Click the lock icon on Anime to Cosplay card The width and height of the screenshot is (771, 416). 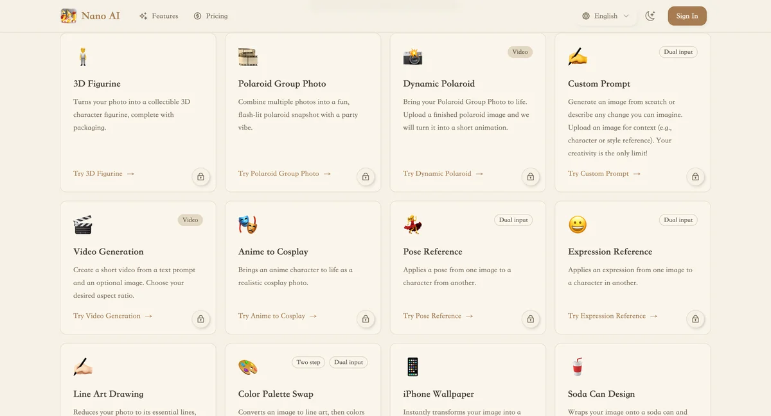(366, 319)
